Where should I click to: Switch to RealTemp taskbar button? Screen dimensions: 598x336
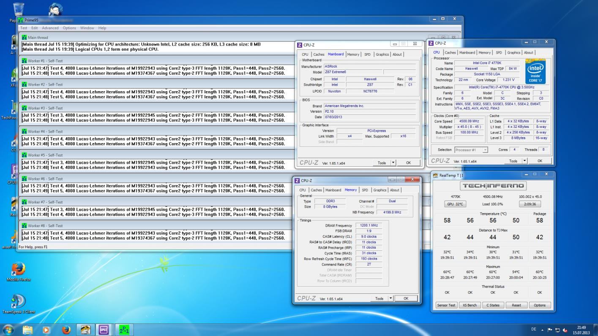point(85,330)
